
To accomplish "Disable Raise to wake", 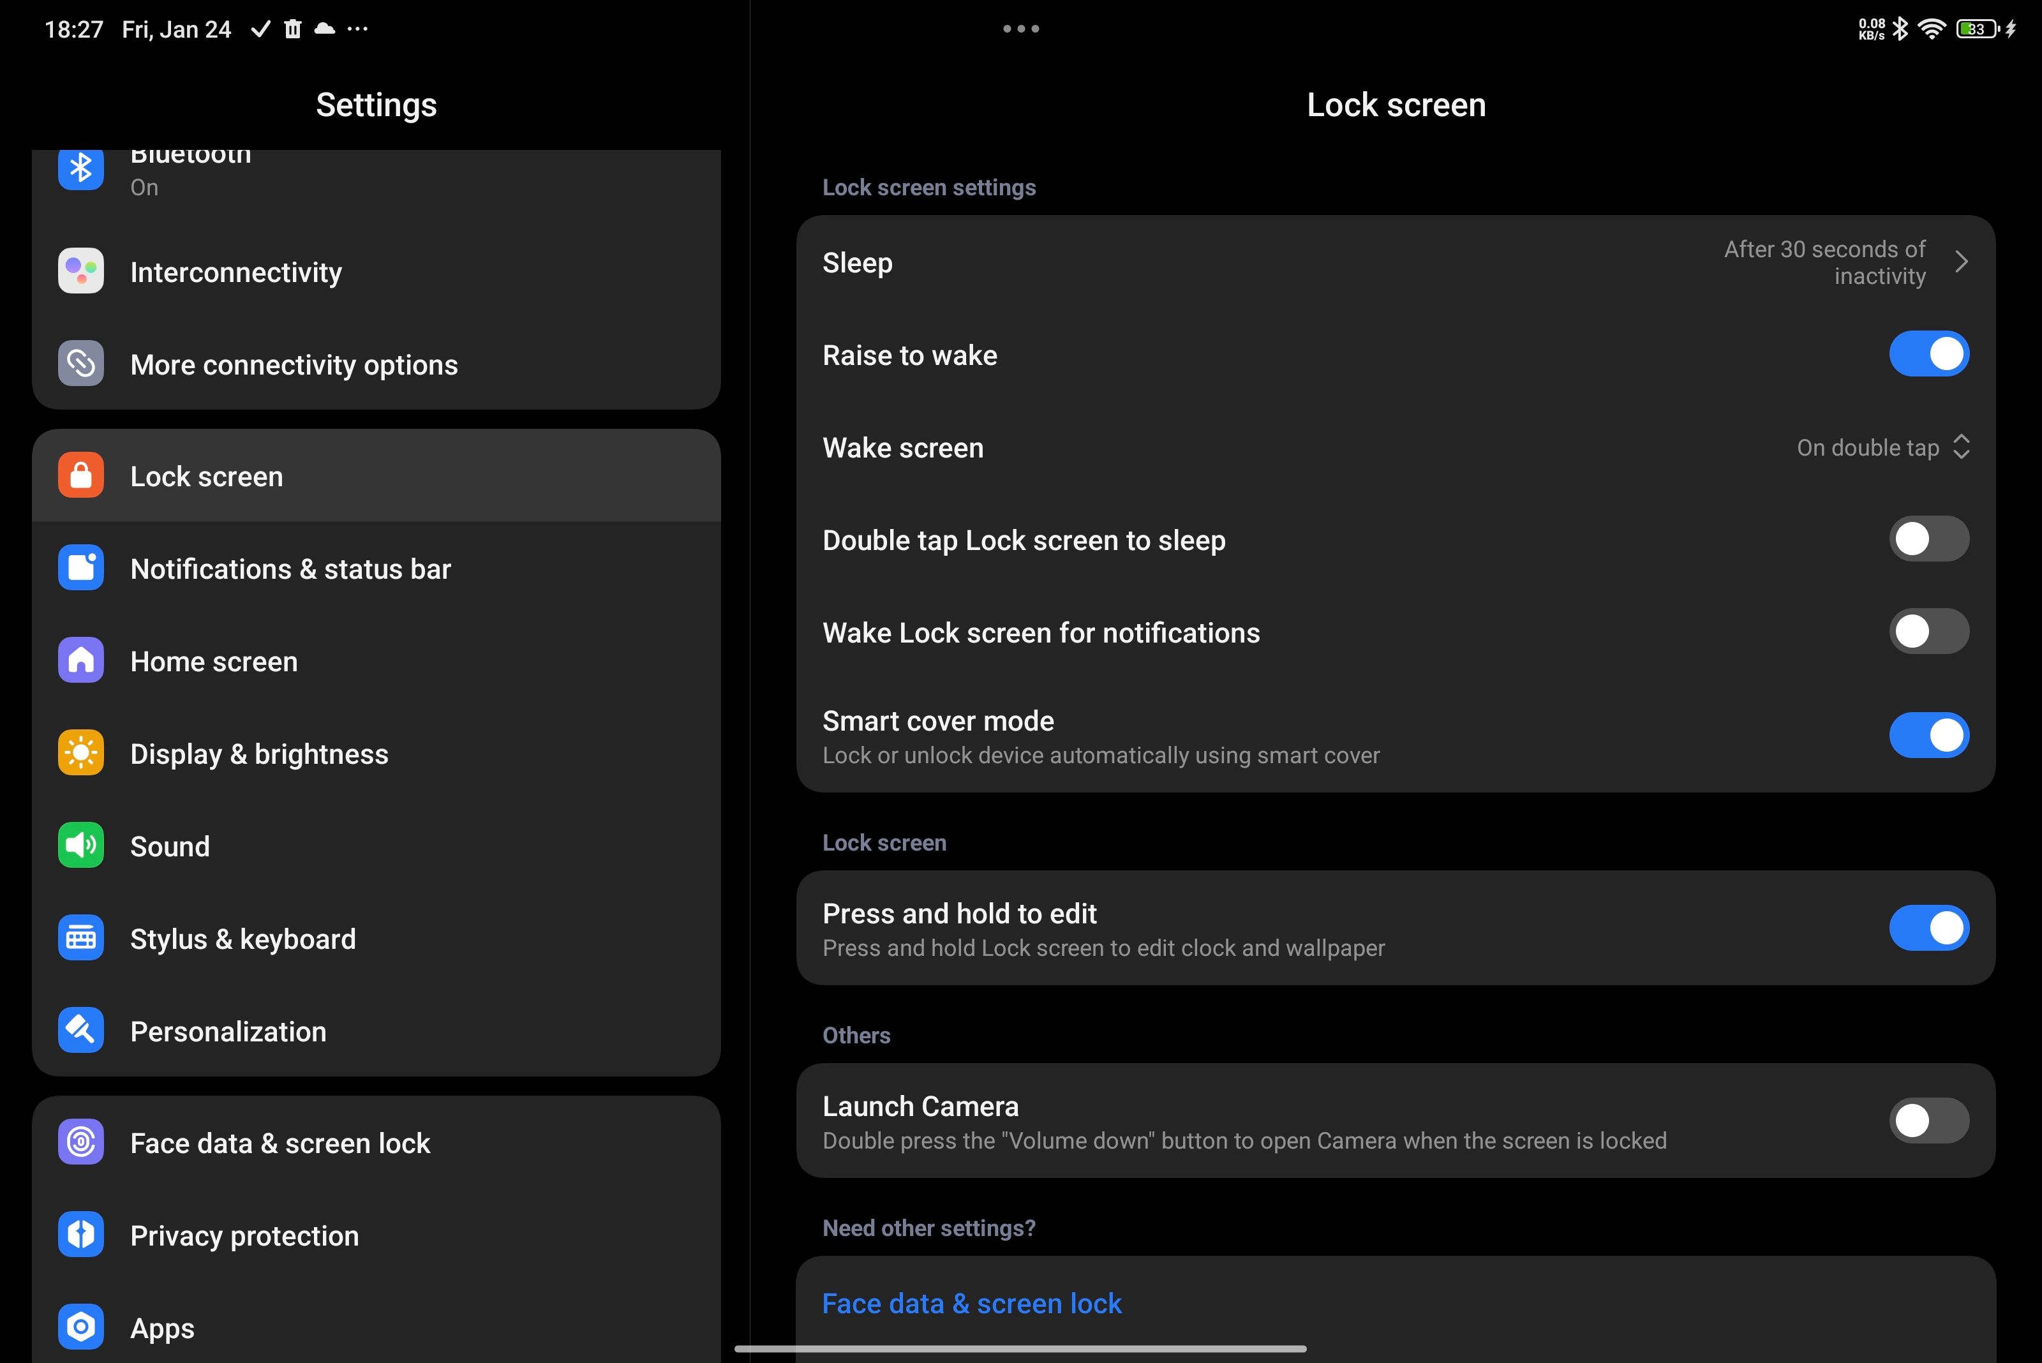I will pyautogui.click(x=1928, y=354).
